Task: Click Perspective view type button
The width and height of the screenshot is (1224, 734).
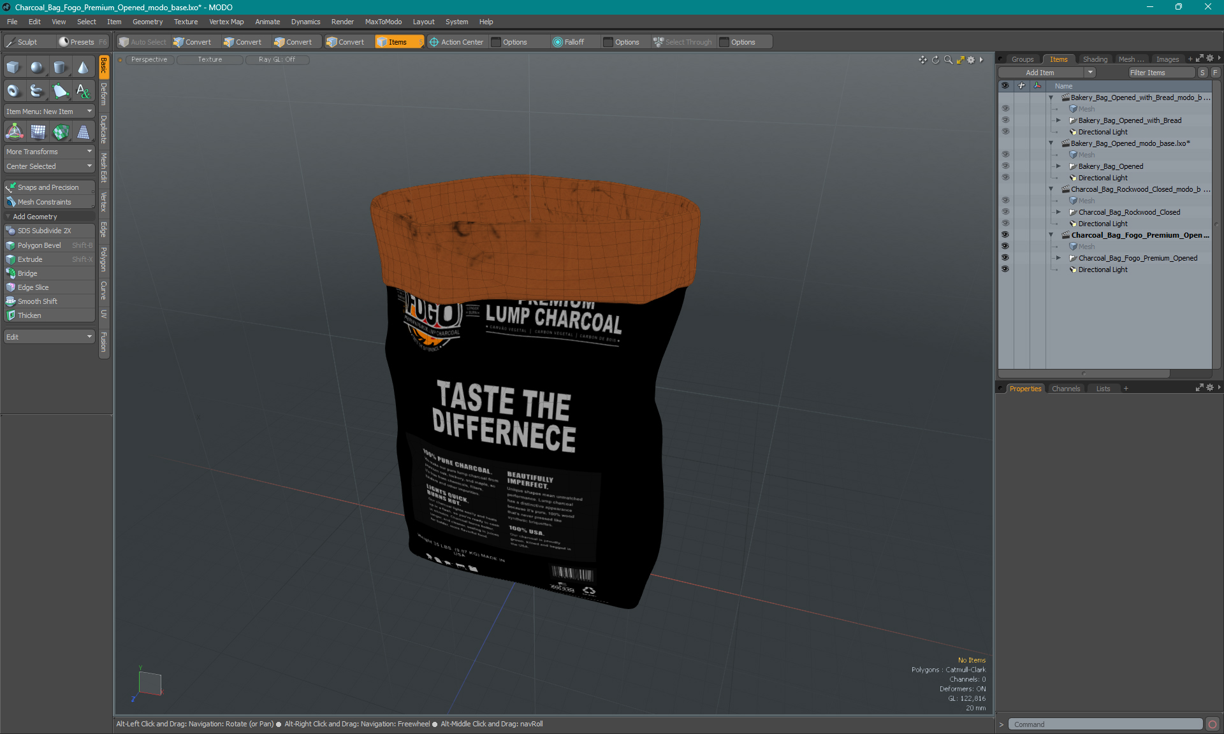Action: [149, 59]
